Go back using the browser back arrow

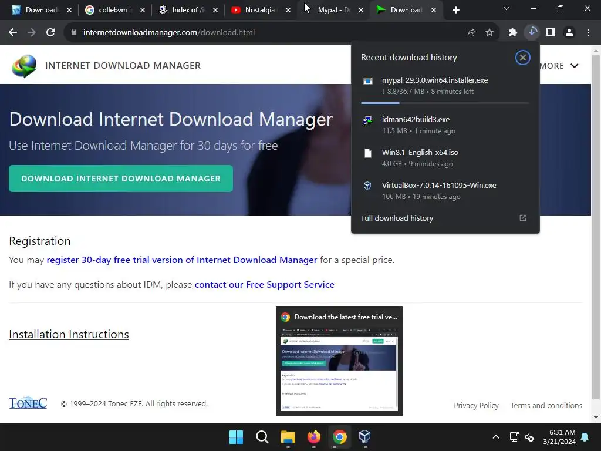click(x=13, y=33)
